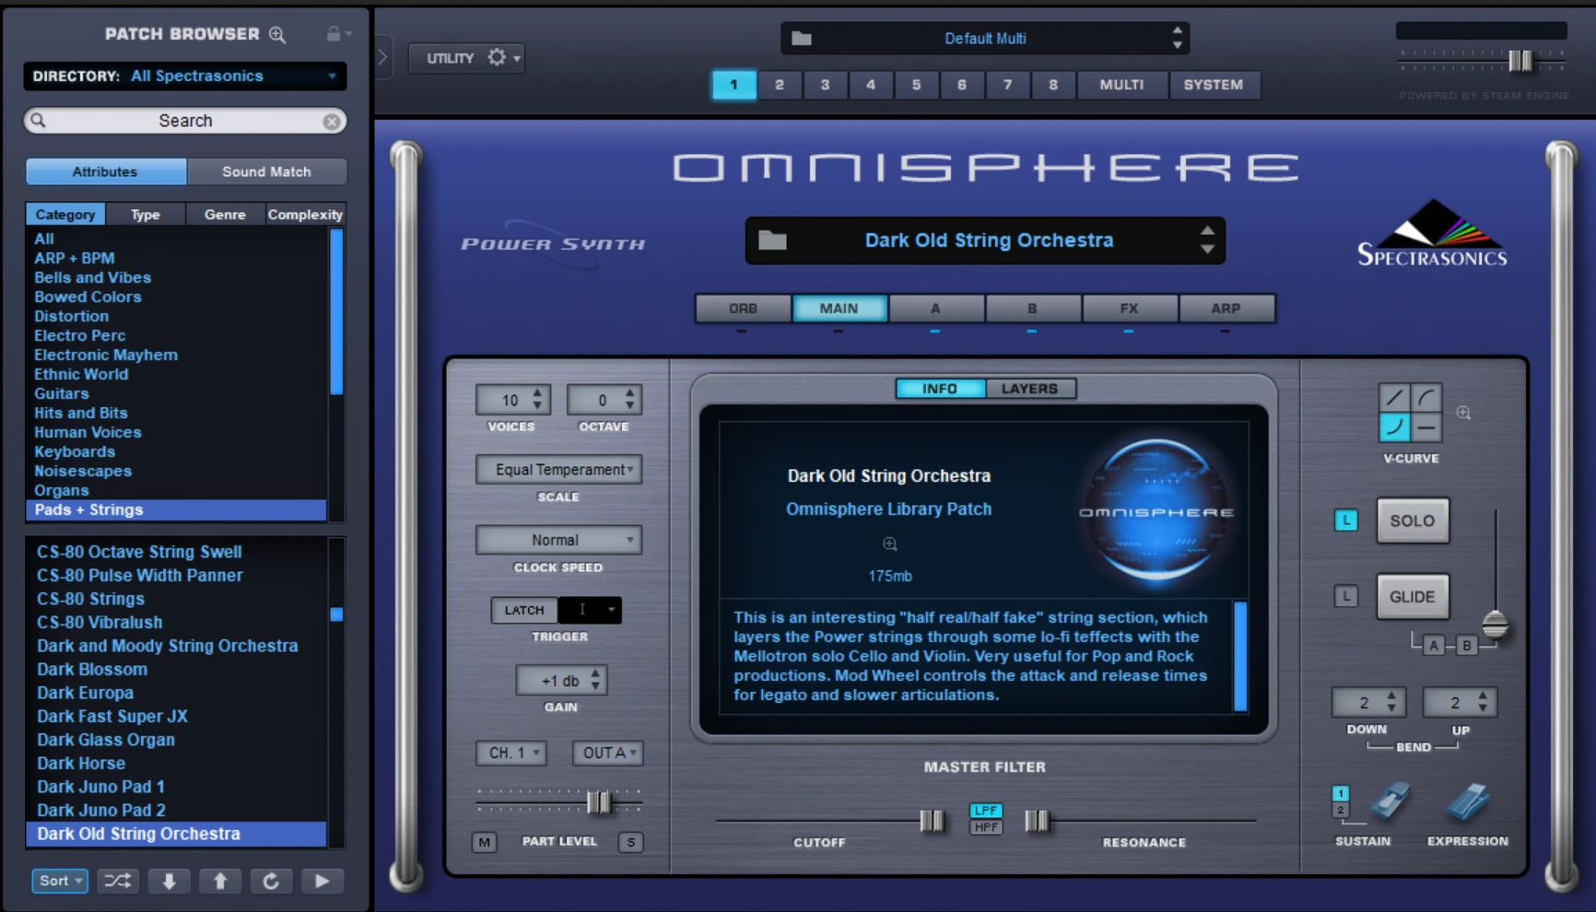The width and height of the screenshot is (1596, 912).
Task: Open Normal clock speed dropdown
Action: [558, 540]
